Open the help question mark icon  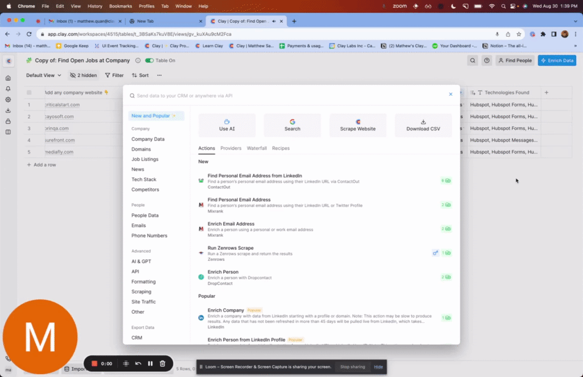(487, 60)
